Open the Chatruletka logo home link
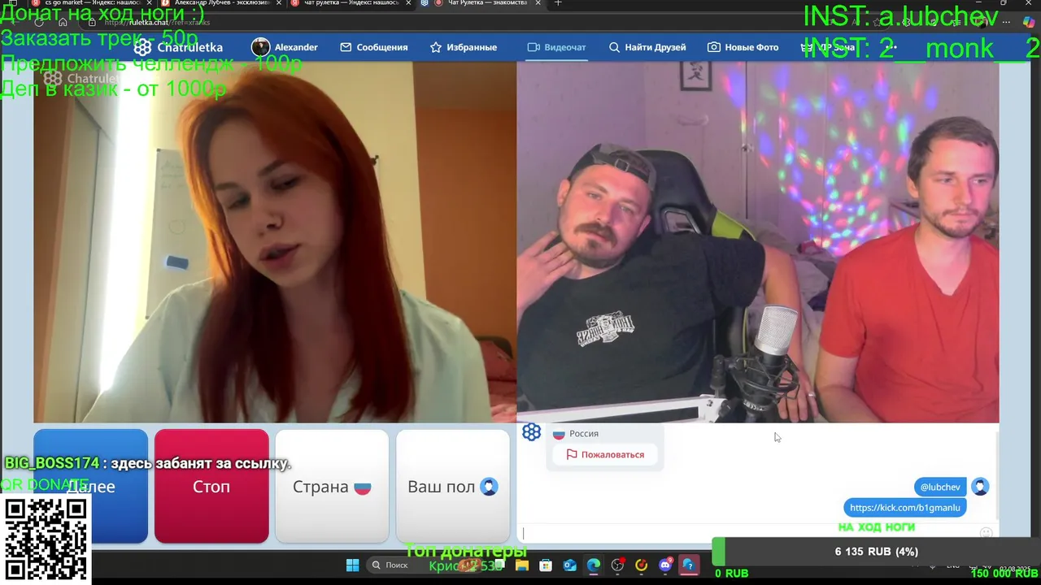 [x=178, y=47]
